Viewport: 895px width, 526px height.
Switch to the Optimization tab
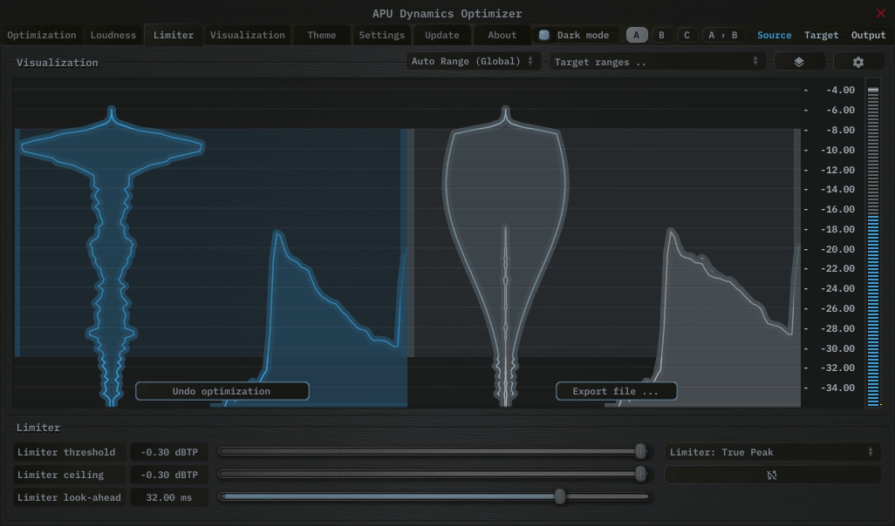click(x=42, y=35)
